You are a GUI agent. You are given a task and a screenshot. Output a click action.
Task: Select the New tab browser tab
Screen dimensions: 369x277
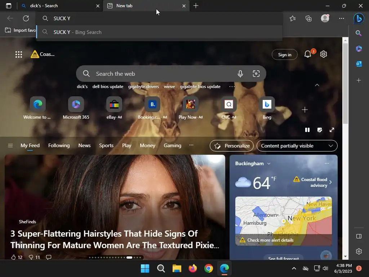click(x=146, y=6)
